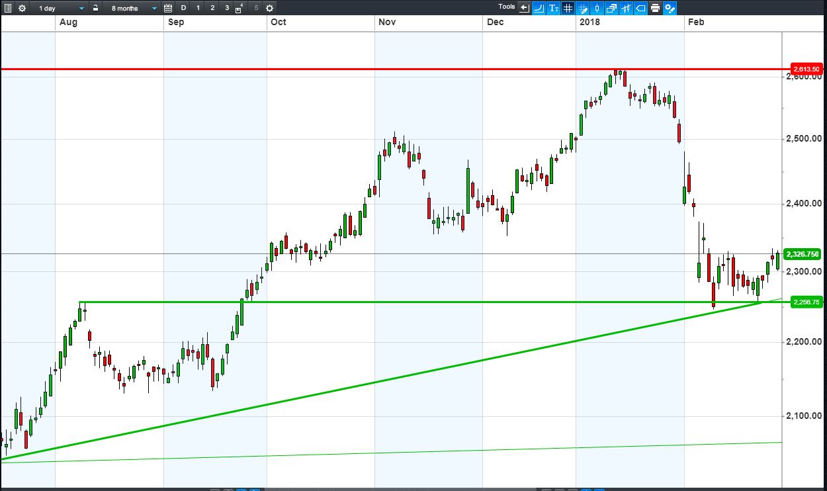Select the text annotation tool
This screenshot has width=827, height=491.
click(553, 8)
